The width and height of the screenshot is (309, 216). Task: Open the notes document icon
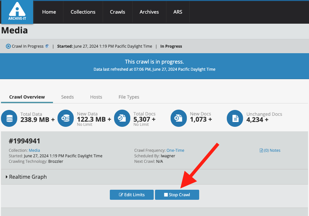click(261, 150)
